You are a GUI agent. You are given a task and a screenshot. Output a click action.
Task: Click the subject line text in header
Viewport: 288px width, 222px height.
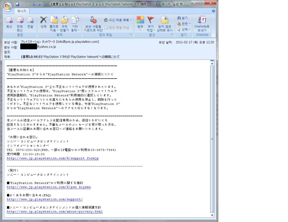tap(70, 57)
